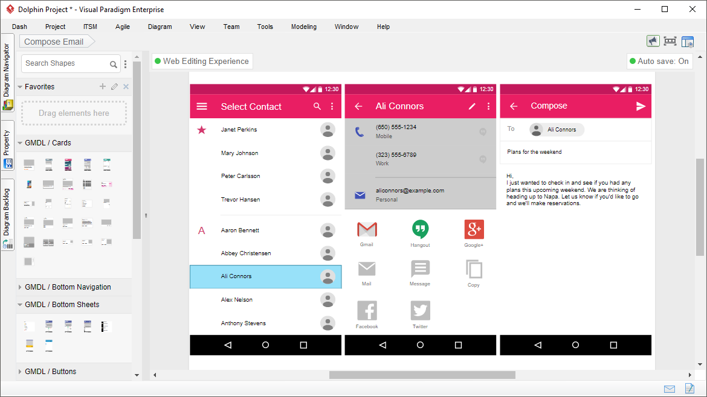The image size is (707, 397).
Task: Click the Gmail share icon
Action: pyautogui.click(x=367, y=229)
